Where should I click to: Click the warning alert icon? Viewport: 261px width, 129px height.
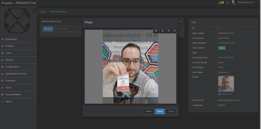221,3
